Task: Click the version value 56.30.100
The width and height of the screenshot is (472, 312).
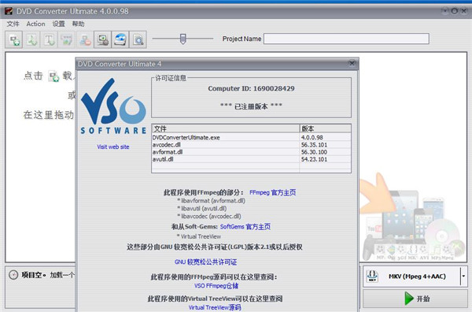Action: 314,152
